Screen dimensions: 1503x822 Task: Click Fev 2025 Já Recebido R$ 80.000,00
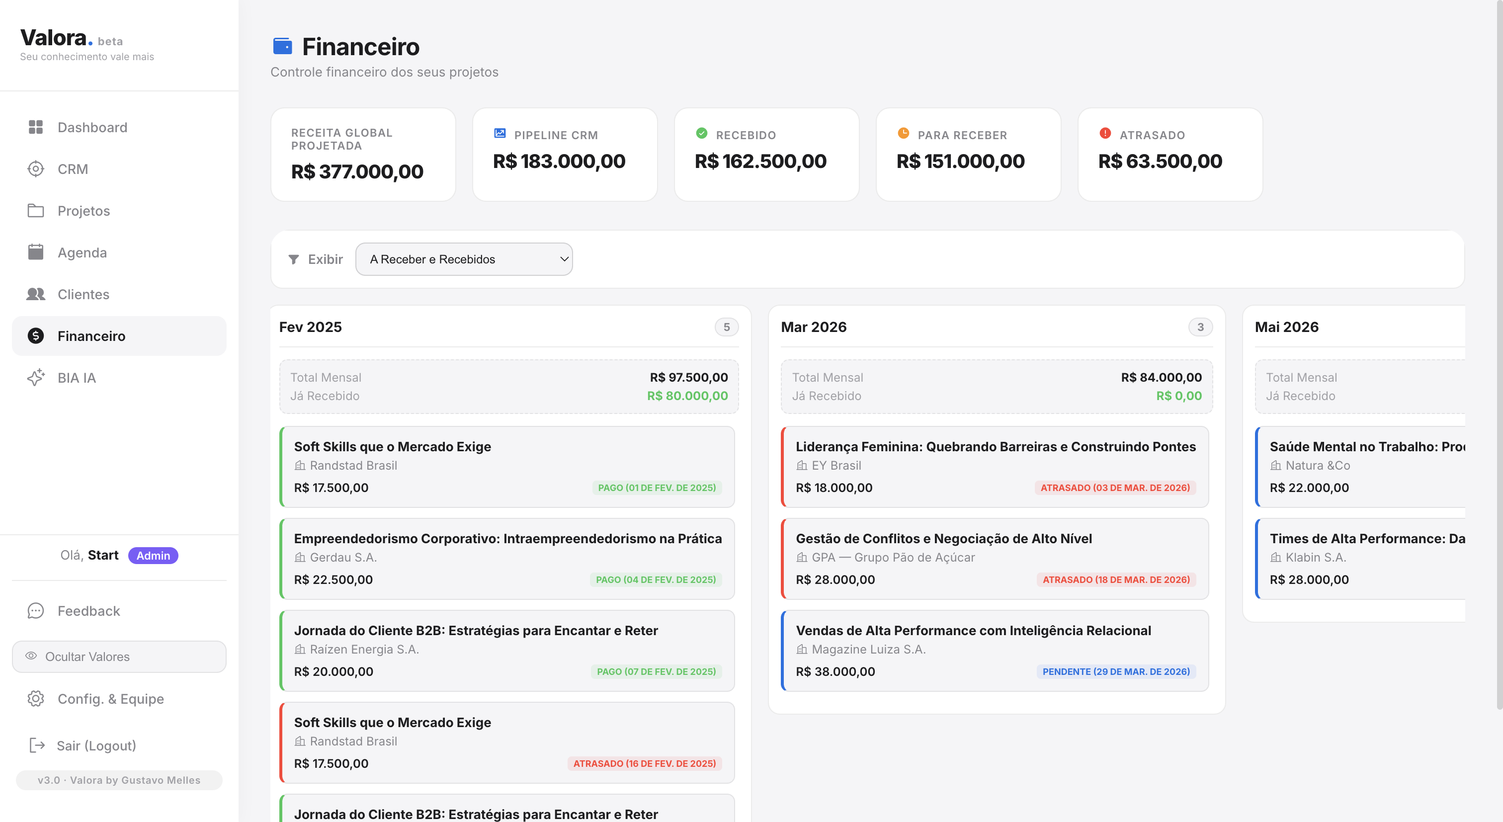coord(687,396)
